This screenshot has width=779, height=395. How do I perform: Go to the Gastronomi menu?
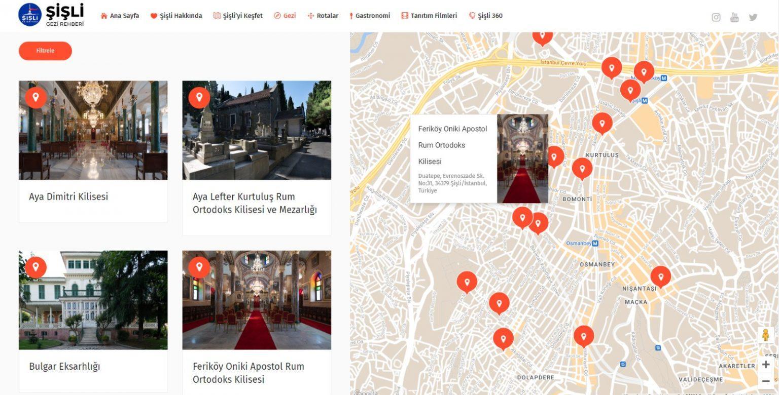(370, 16)
